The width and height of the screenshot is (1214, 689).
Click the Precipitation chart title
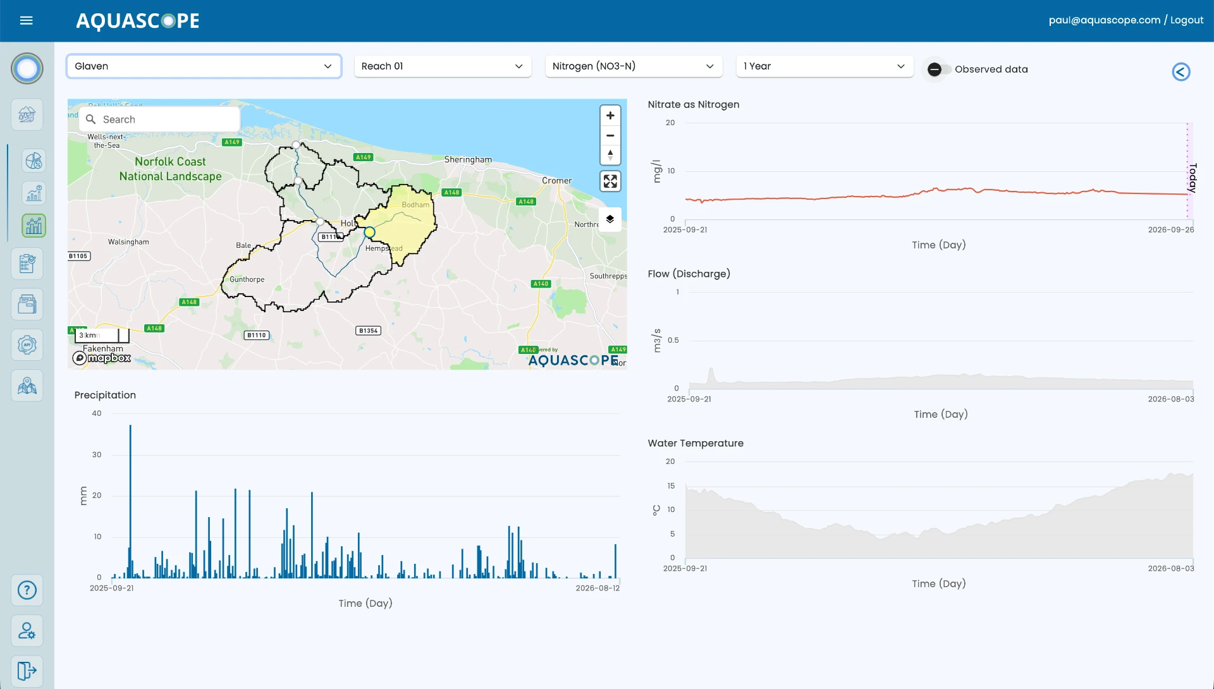[105, 395]
